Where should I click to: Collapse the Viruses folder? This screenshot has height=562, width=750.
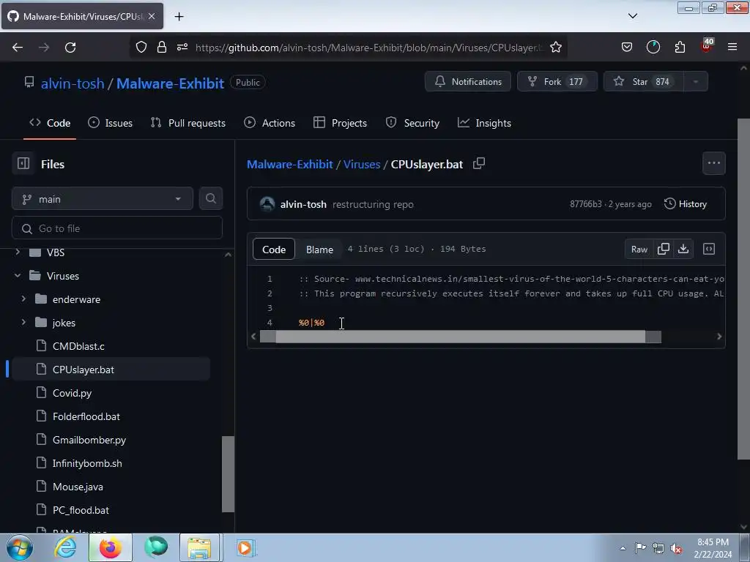pyautogui.click(x=18, y=276)
